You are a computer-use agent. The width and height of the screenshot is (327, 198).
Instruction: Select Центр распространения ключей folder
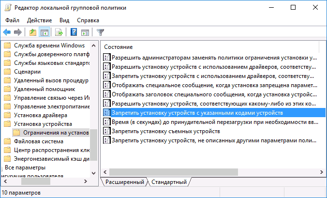(52, 150)
